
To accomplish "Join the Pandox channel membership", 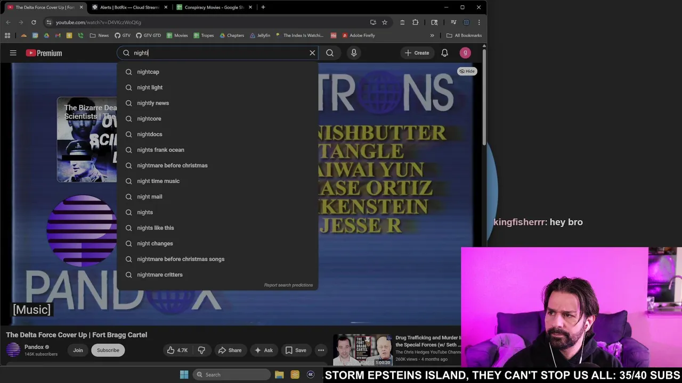I will coord(78,350).
